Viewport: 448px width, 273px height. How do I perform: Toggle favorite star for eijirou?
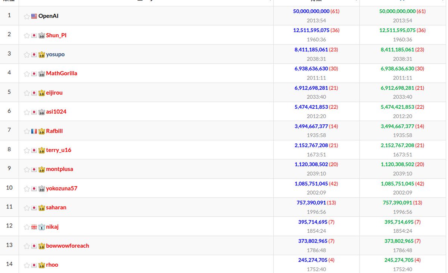coord(27,93)
